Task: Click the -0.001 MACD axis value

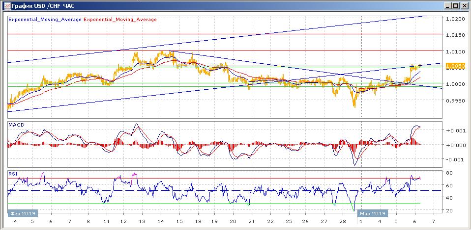Action: click(x=456, y=159)
